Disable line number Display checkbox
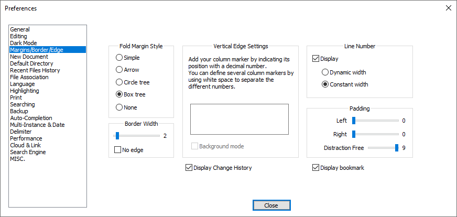This screenshot has height=217, width=457. click(315, 59)
